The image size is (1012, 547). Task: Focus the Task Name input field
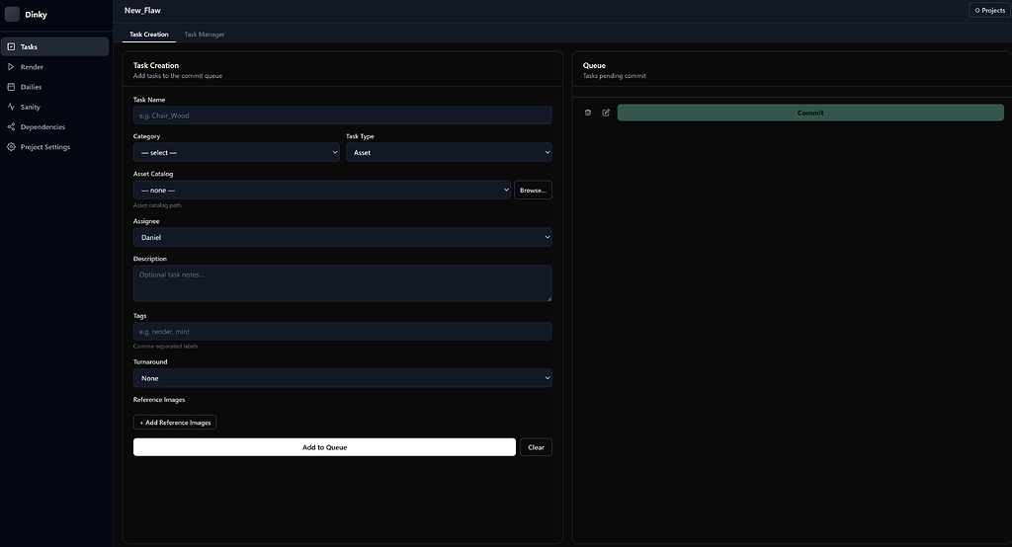[343, 116]
